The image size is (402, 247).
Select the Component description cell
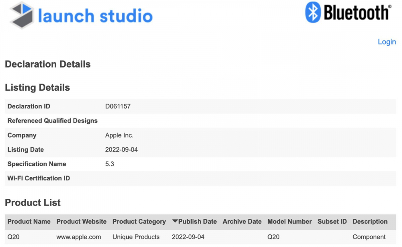point(368,237)
